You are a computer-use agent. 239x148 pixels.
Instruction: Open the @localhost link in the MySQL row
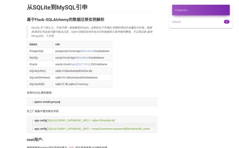[x=82, y=58]
